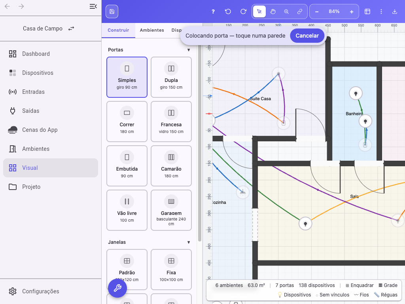Open Visual in the sidebar

51,168
